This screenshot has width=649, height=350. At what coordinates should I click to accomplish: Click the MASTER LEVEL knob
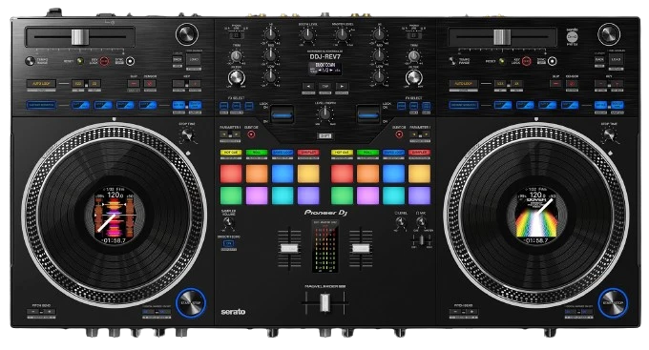[342, 34]
